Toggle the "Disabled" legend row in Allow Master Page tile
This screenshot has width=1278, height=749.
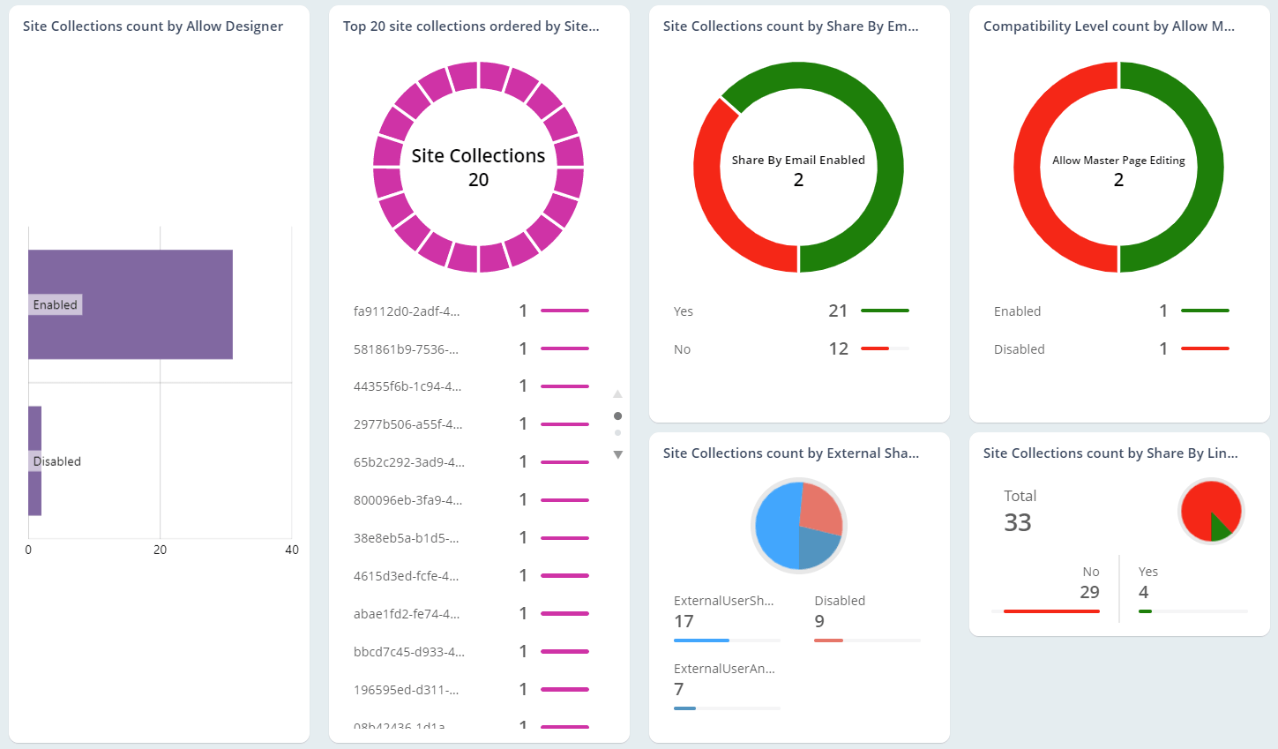[x=1019, y=348]
